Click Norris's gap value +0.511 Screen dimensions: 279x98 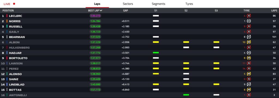click(x=125, y=21)
